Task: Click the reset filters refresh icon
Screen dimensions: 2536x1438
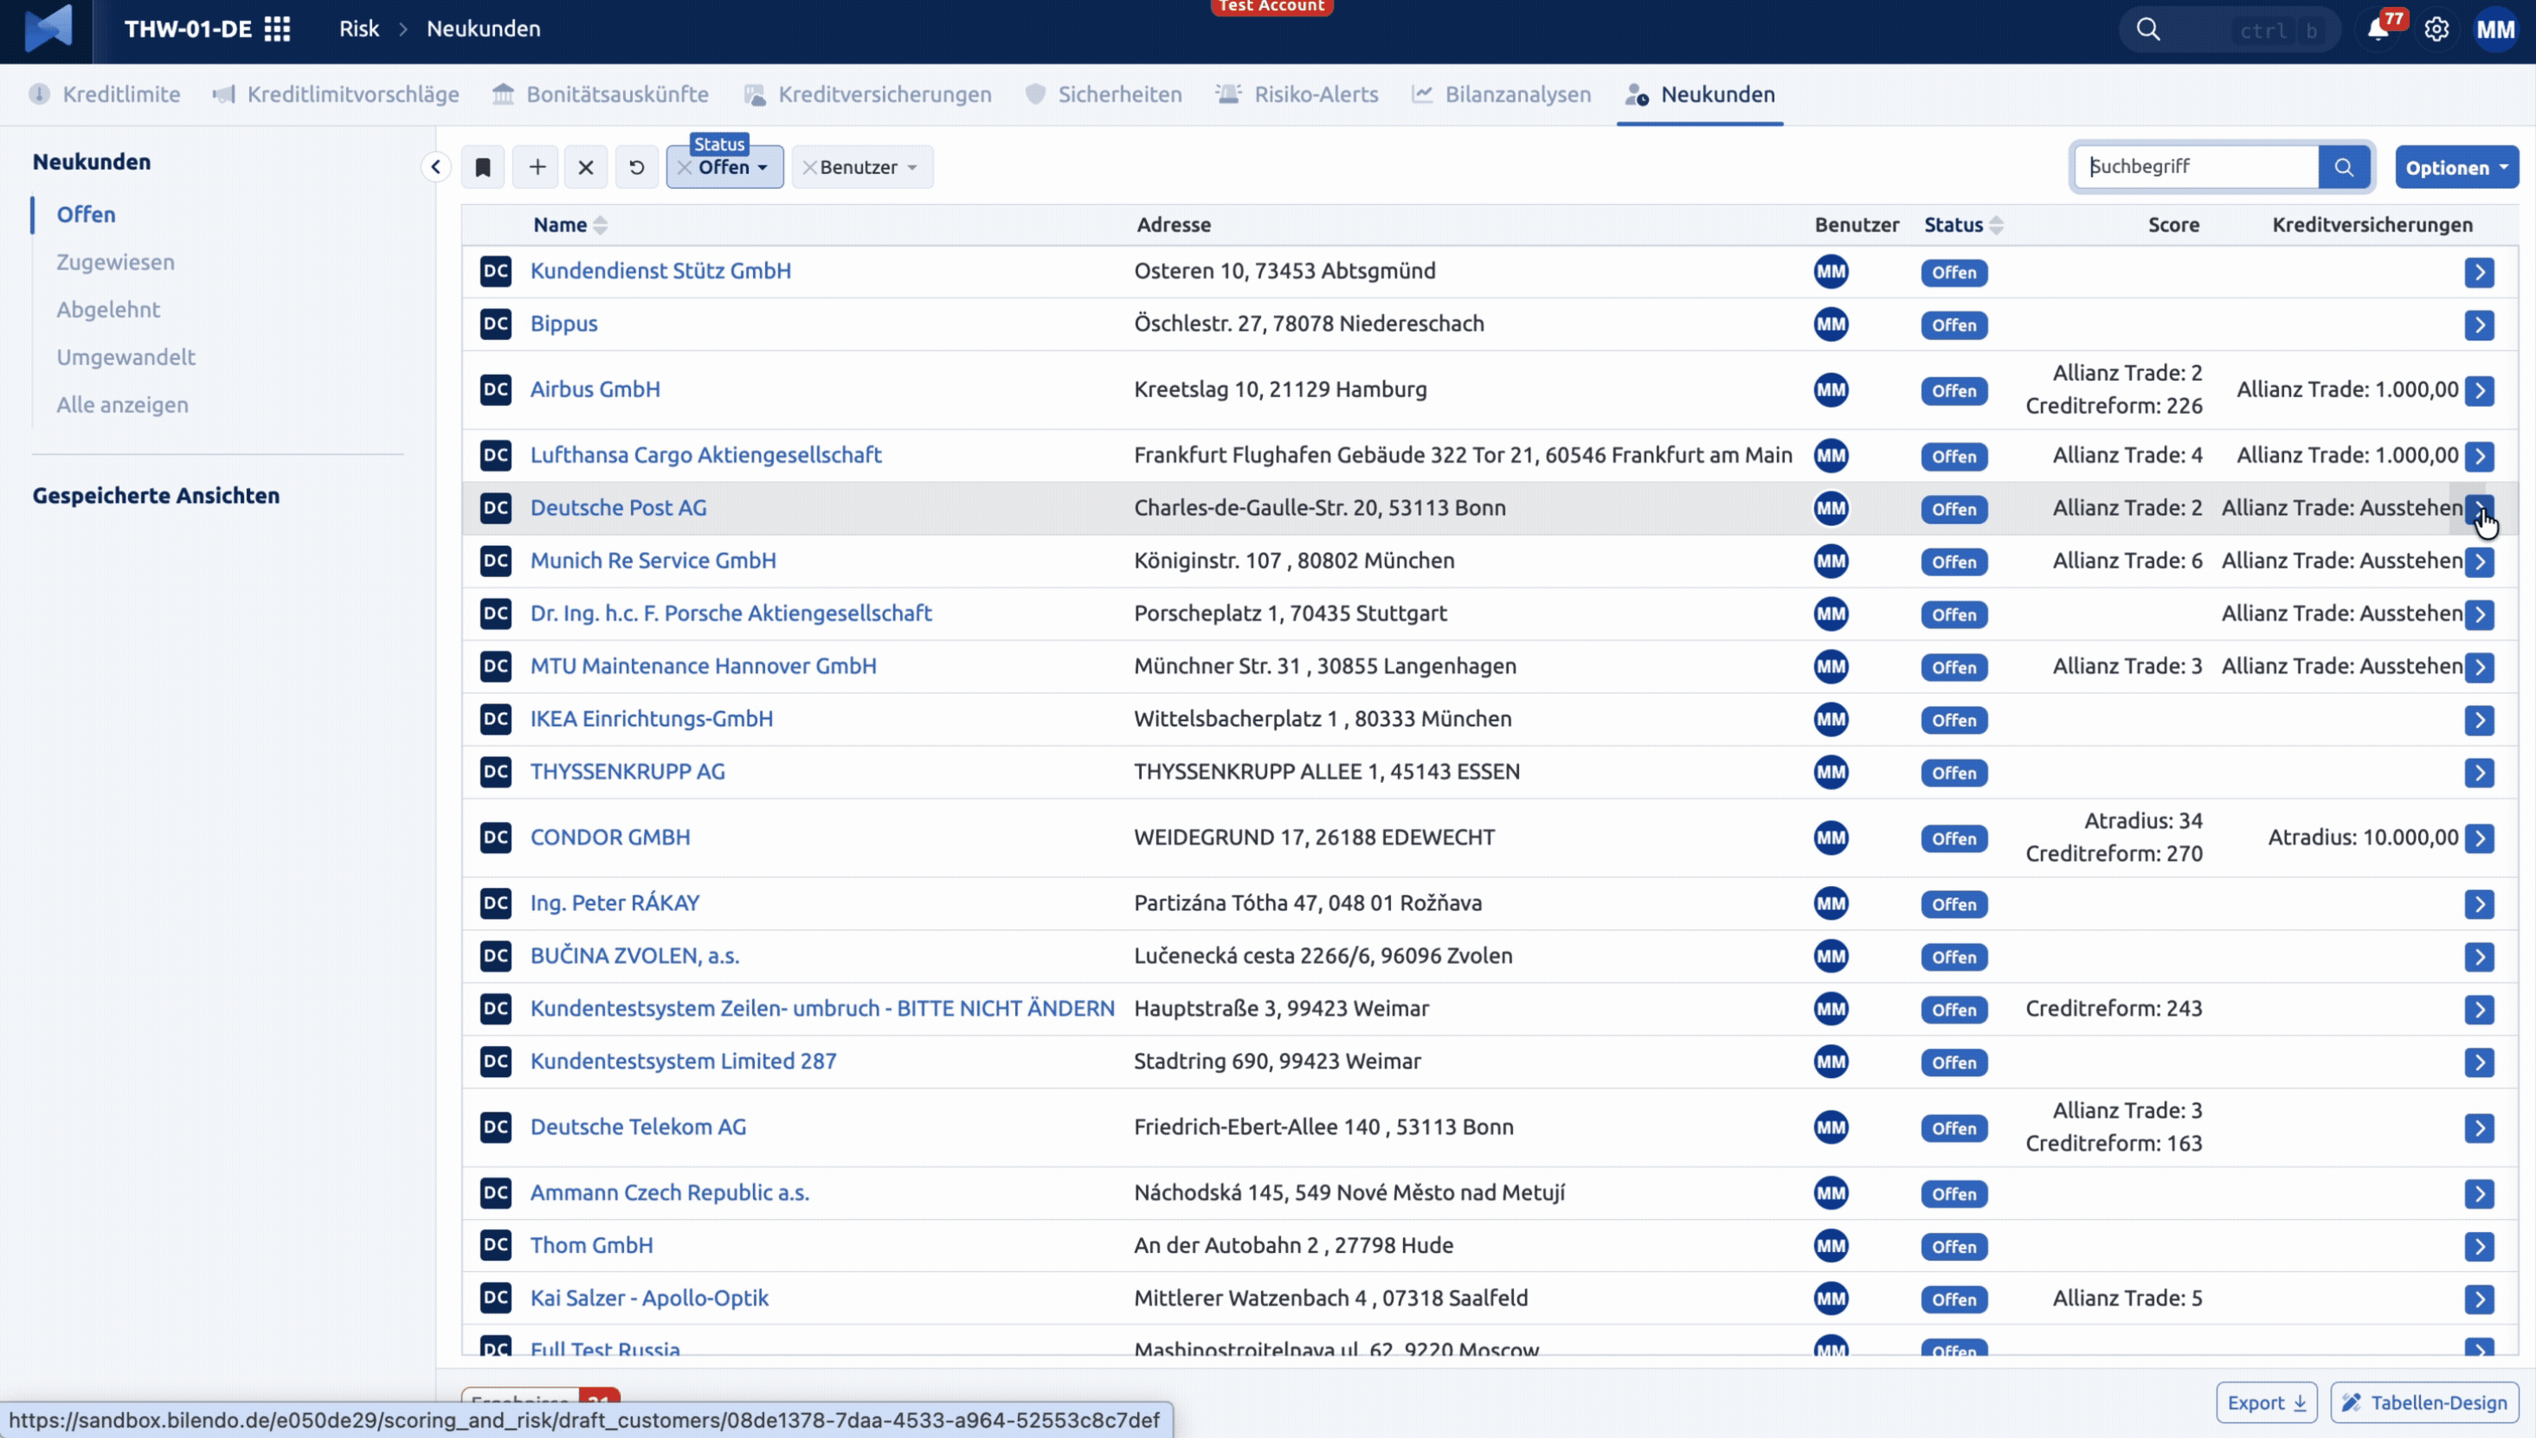Action: point(637,167)
